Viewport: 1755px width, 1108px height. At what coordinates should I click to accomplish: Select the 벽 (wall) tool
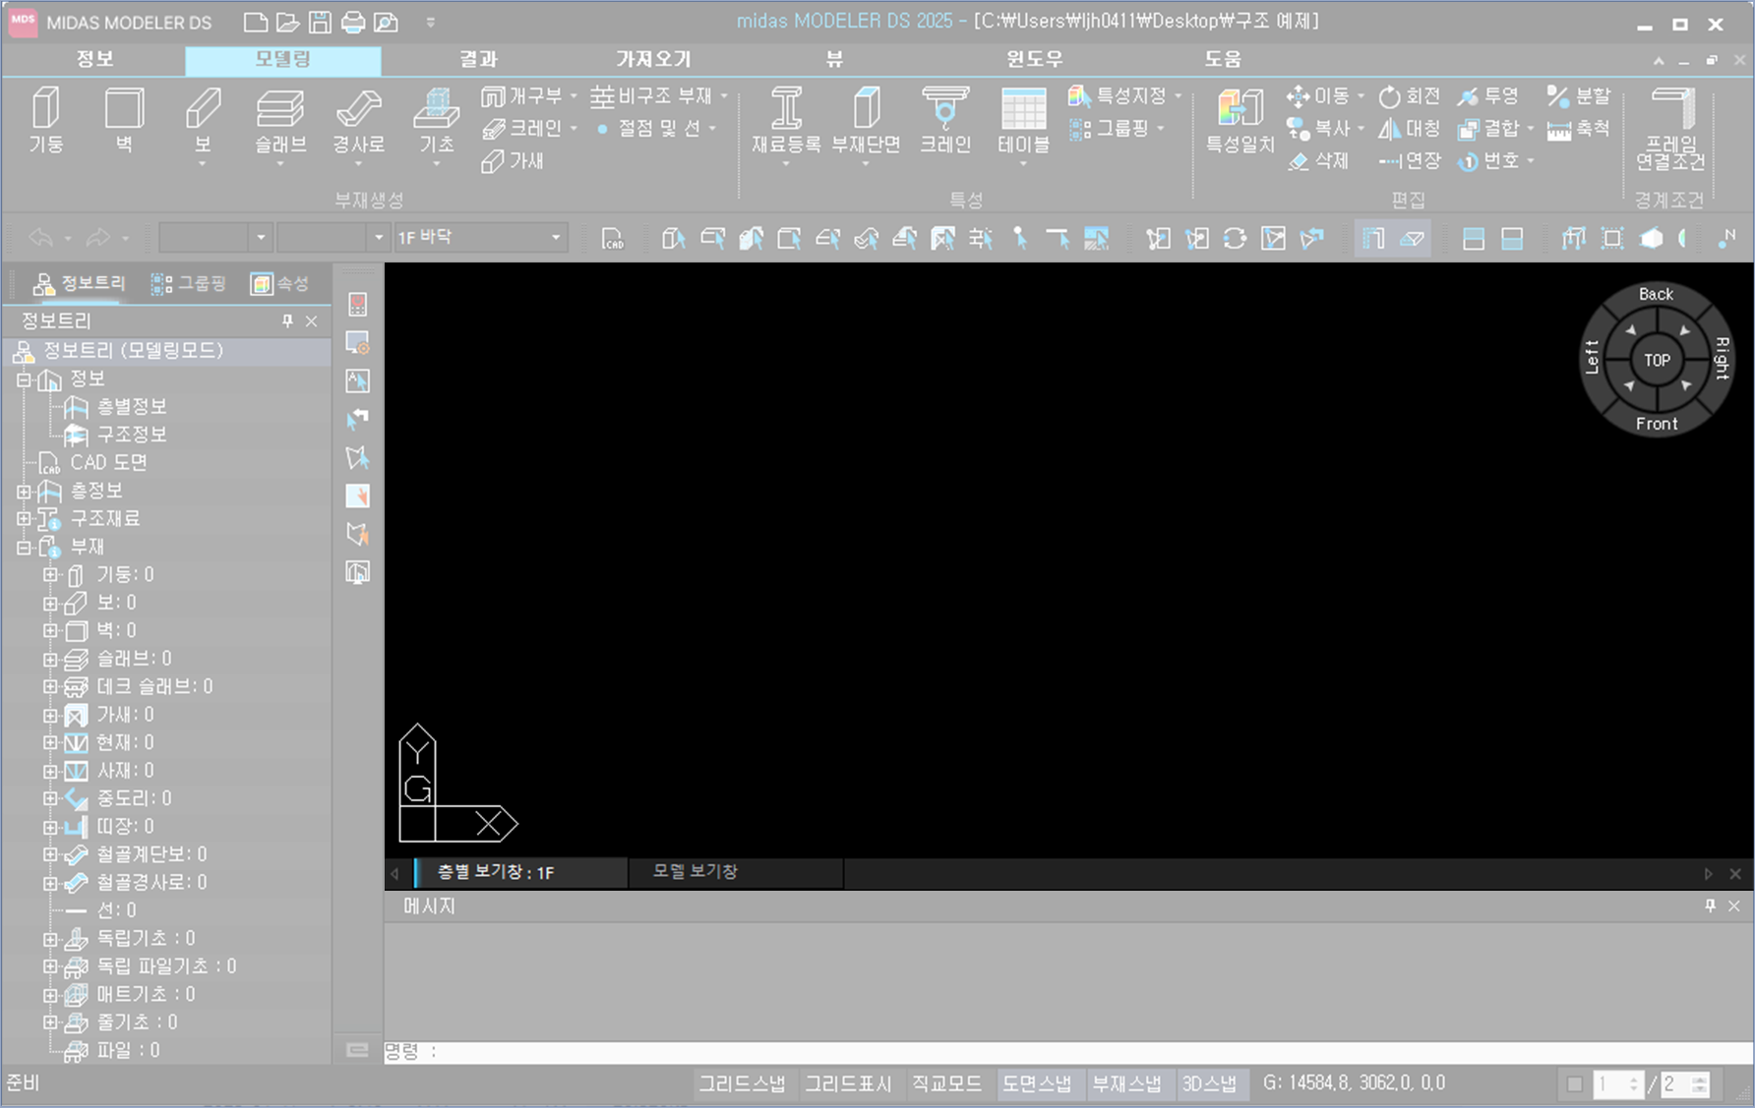(x=124, y=119)
